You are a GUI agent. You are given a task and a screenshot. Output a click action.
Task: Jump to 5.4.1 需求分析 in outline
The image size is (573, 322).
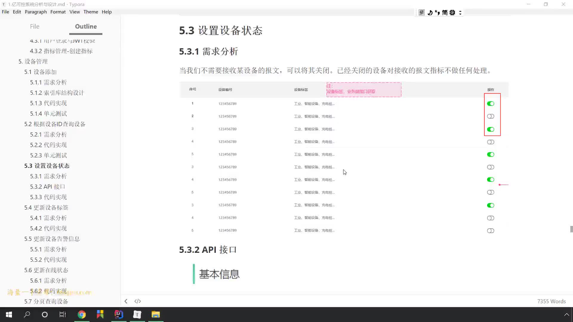point(48,218)
